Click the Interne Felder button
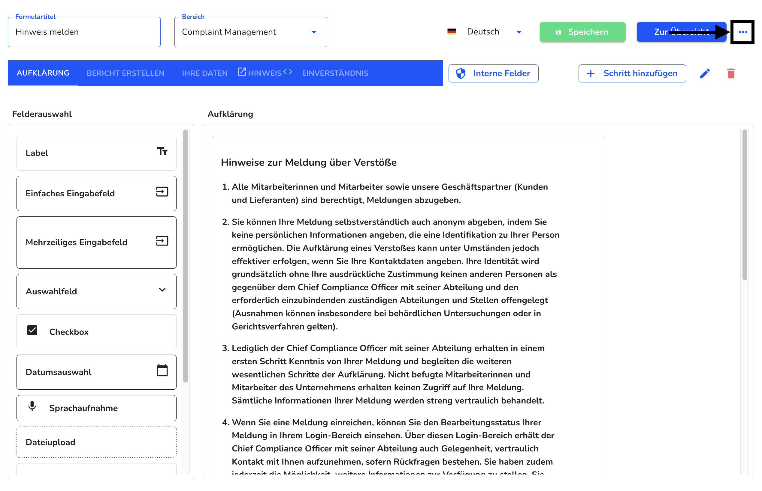The width and height of the screenshot is (762, 491). tap(493, 73)
